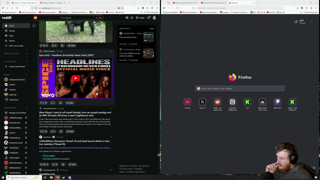Share the WorldNews Discussion Thread post
Viewport: 320px width, 180px height.
point(72,164)
